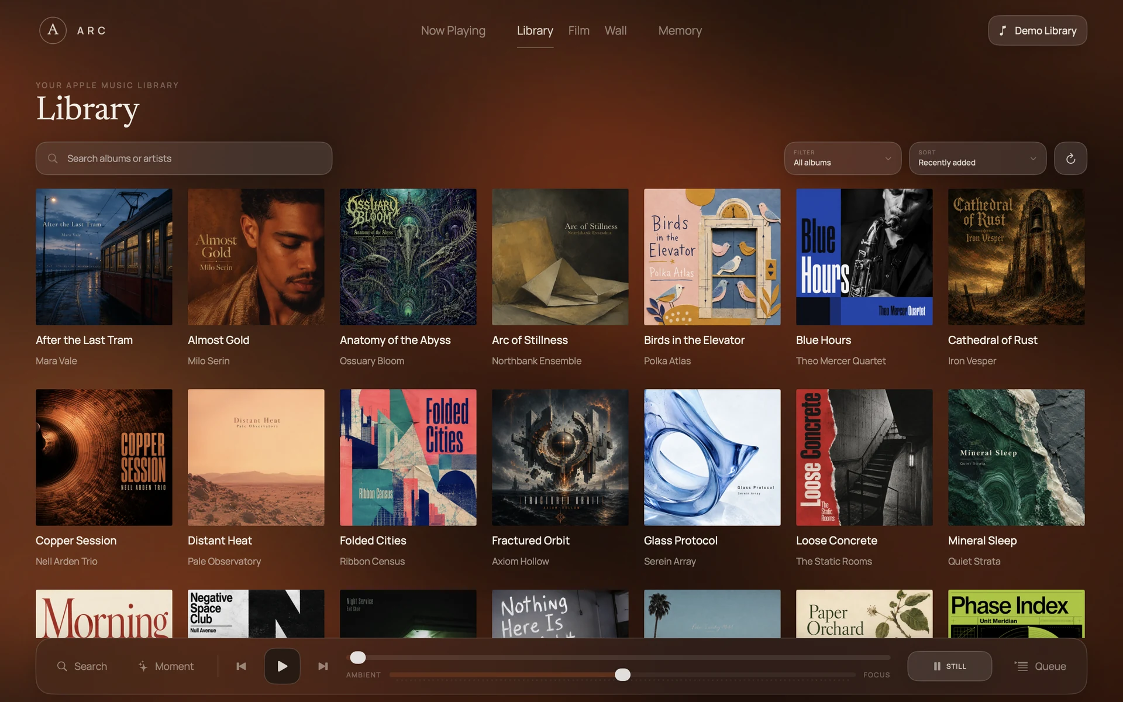Viewport: 1123px width, 702px height.
Task: Open the Folded Cities album cover
Action: (x=408, y=457)
